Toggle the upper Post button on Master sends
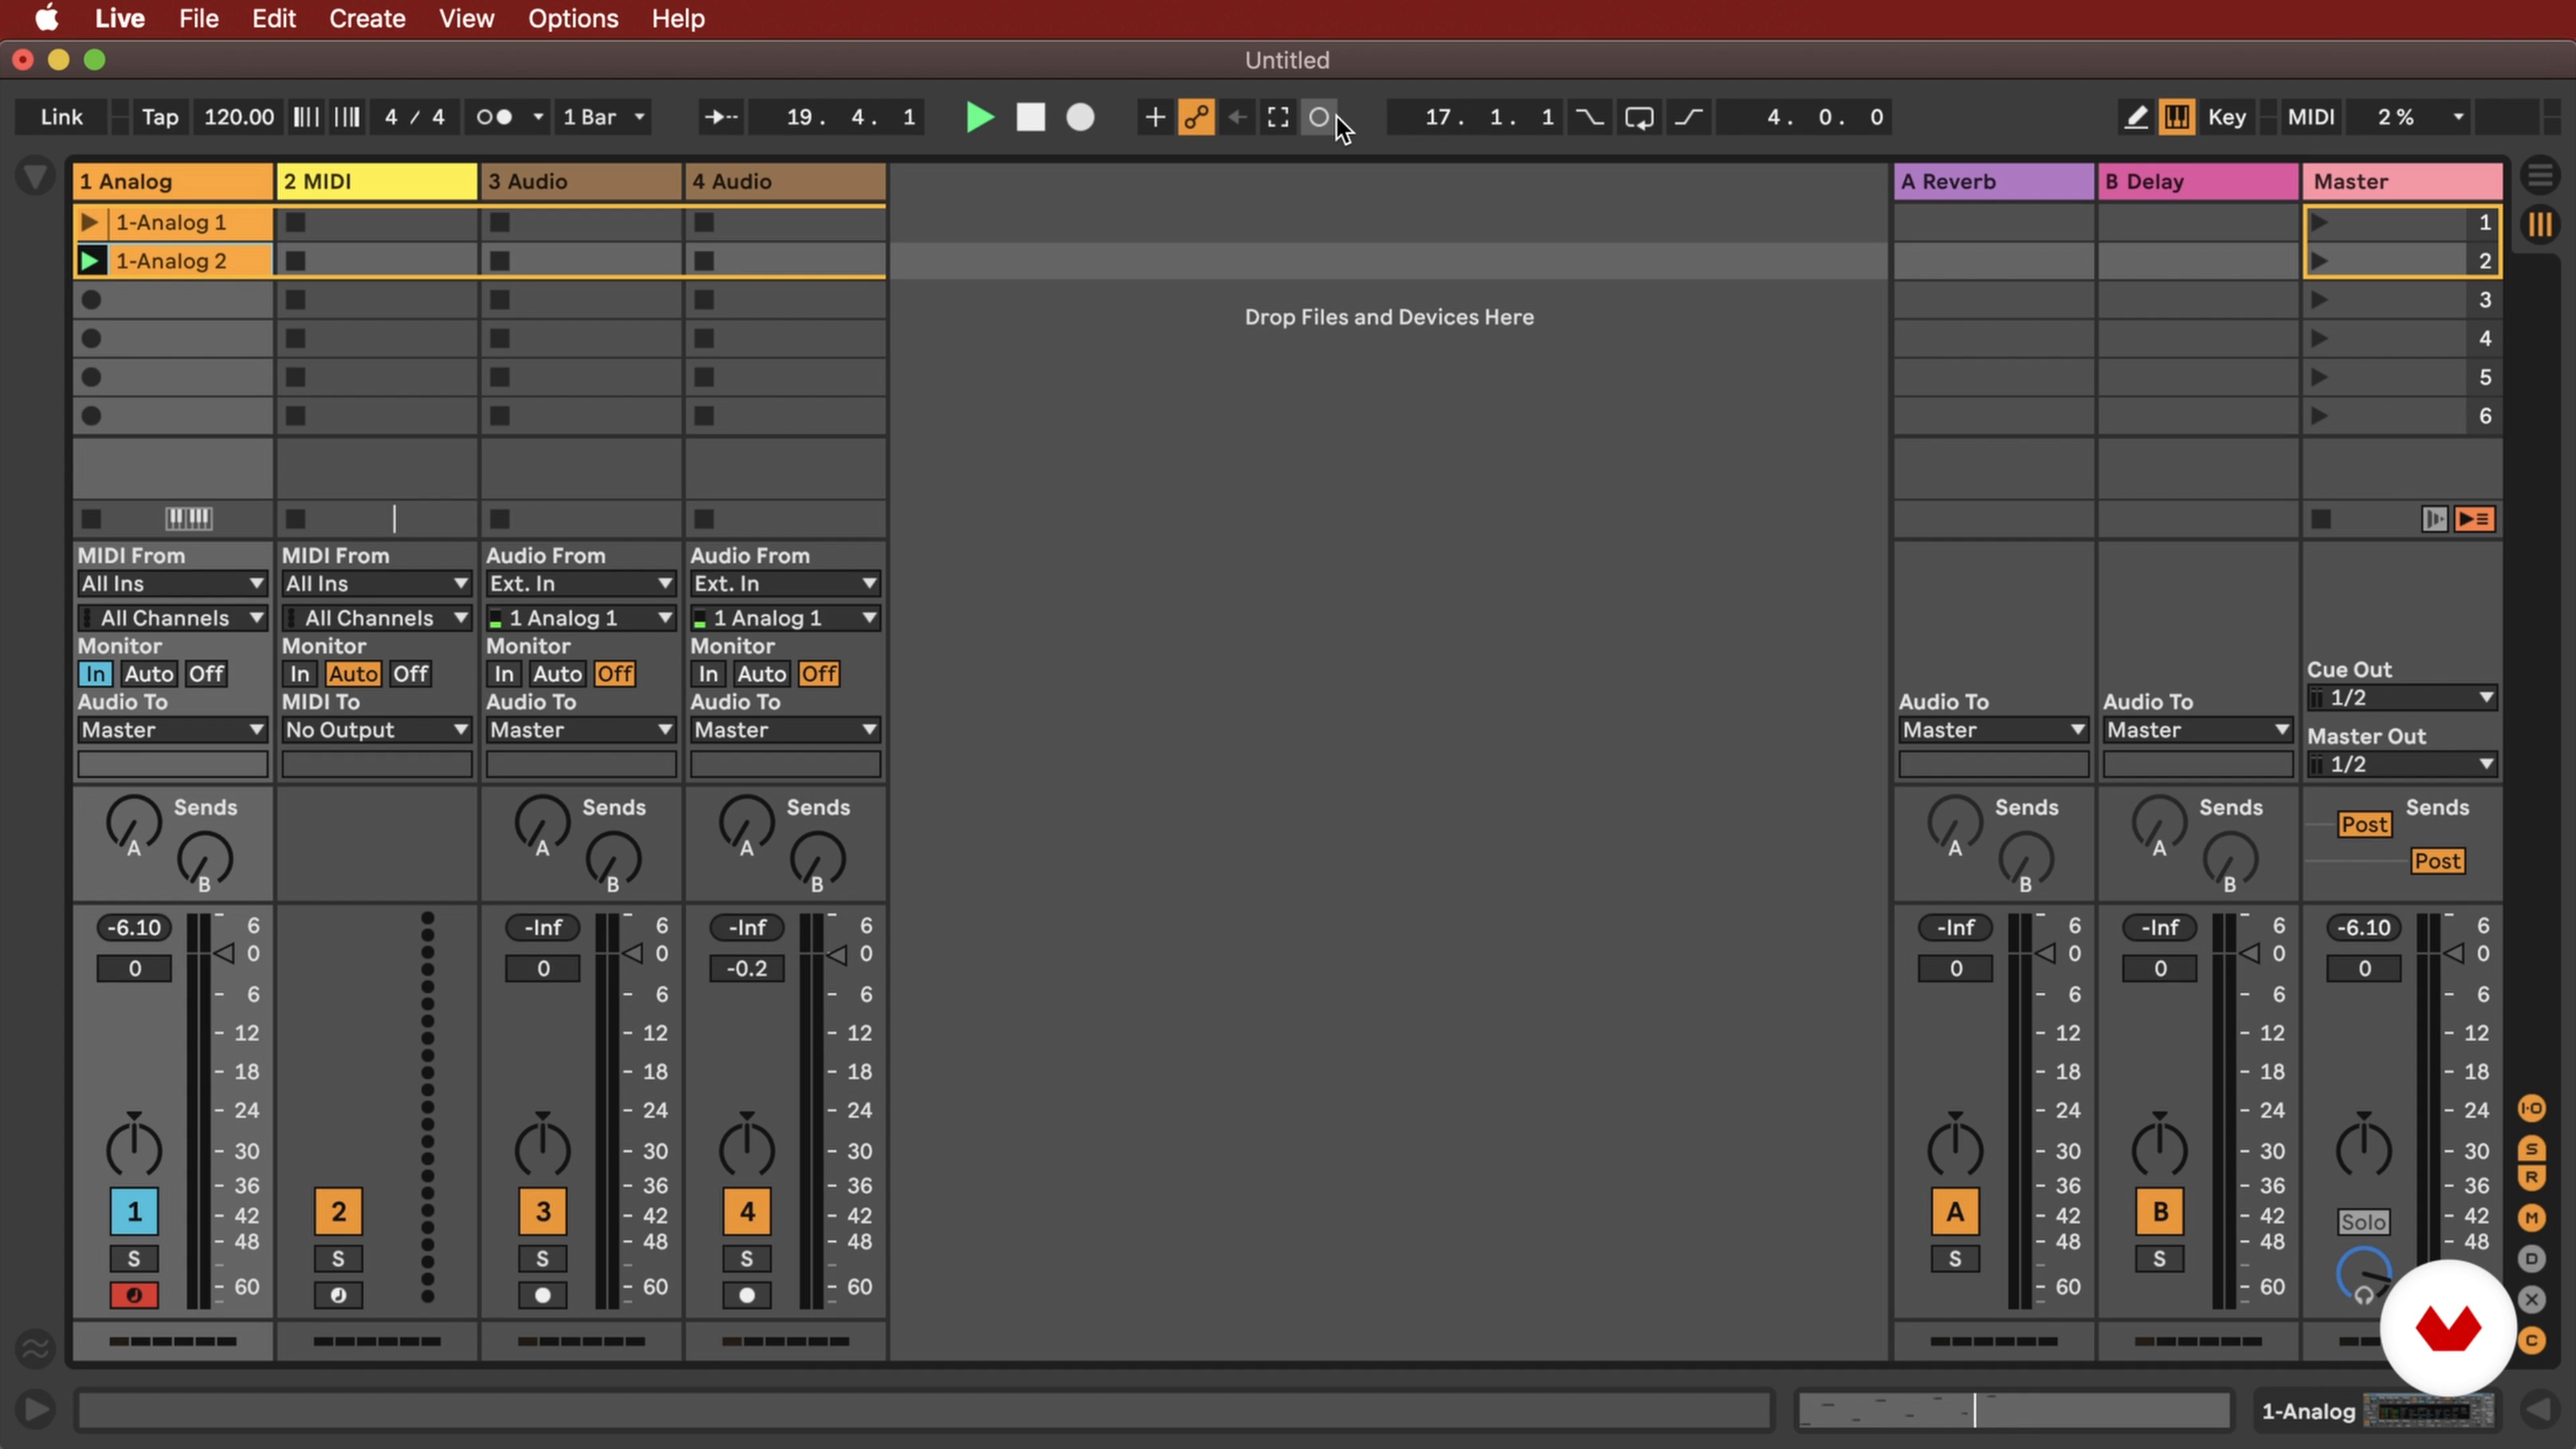This screenshot has width=2576, height=1449. coord(2364,825)
